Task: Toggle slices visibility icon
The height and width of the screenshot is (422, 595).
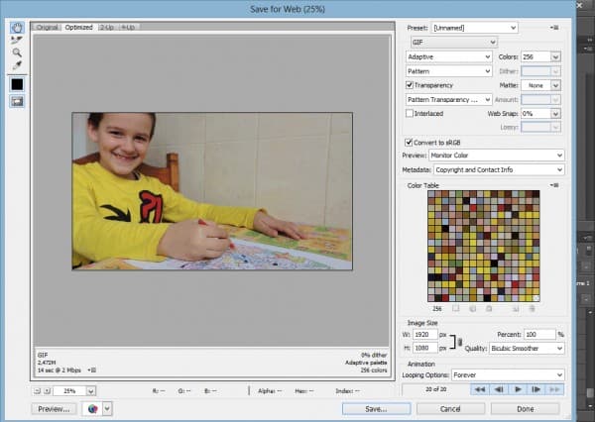Action: (x=17, y=102)
